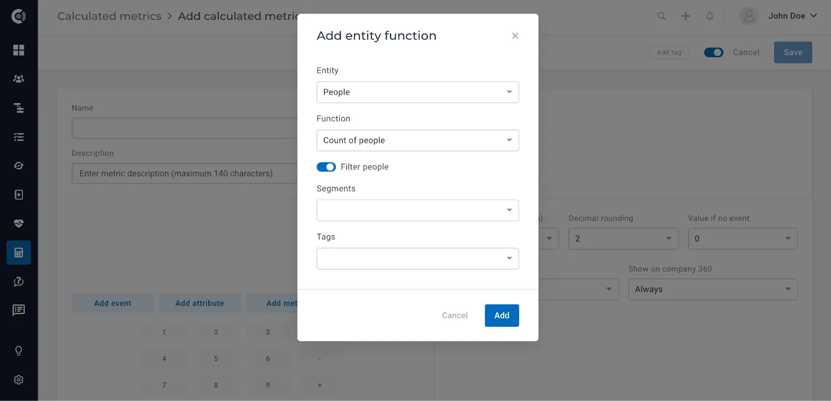Click the search magnifier icon in header
The image size is (831, 401).
click(x=661, y=16)
